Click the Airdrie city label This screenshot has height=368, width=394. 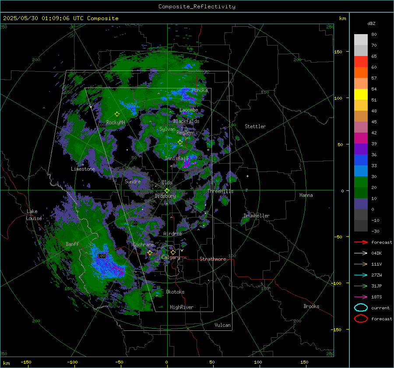[x=172, y=234]
